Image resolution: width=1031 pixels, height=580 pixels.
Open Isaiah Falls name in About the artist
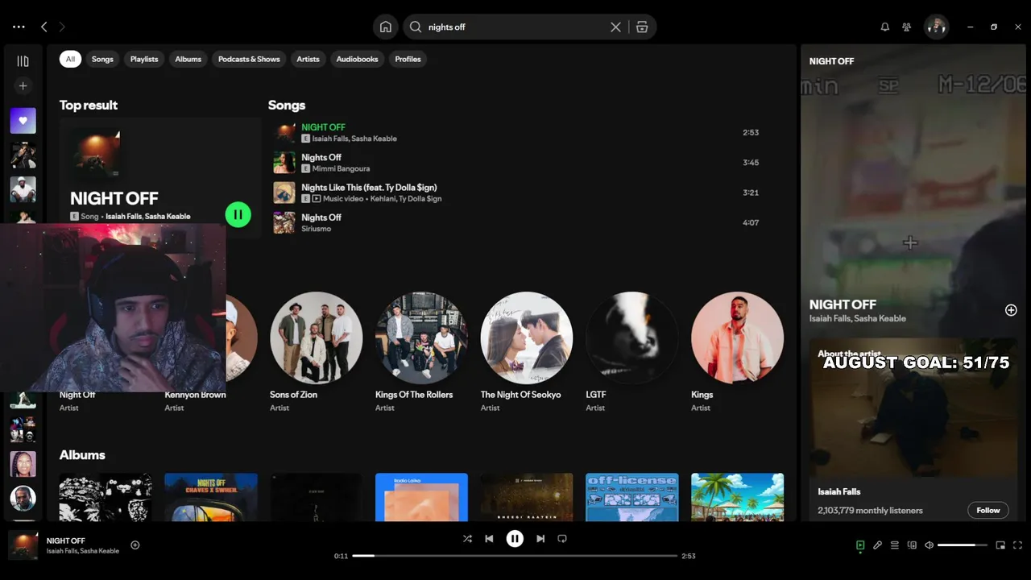coord(839,491)
